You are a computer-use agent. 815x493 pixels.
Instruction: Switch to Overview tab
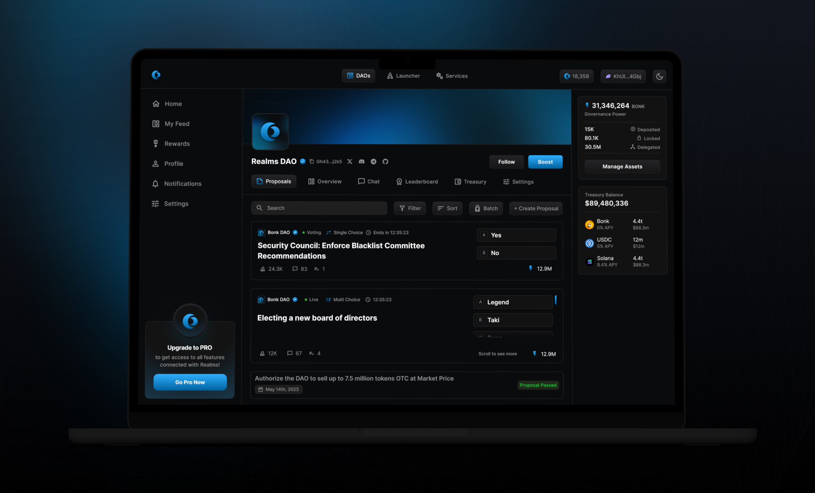pyautogui.click(x=325, y=182)
